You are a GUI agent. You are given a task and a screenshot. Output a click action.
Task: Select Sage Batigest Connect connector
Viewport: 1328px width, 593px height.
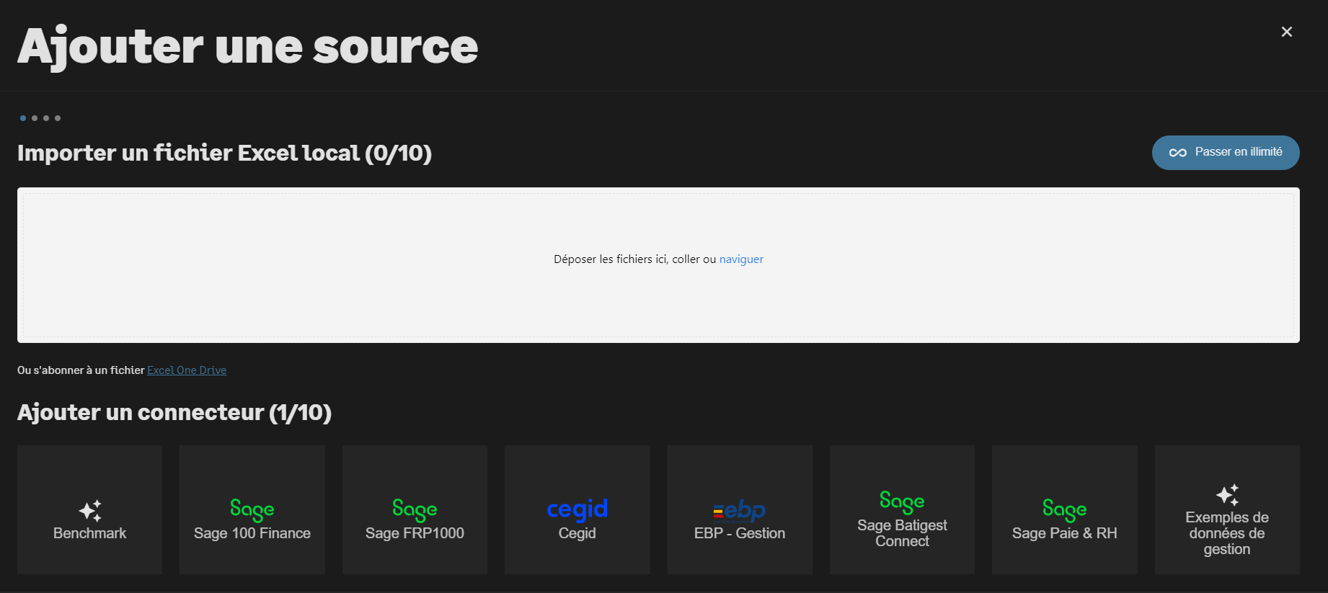pos(902,509)
